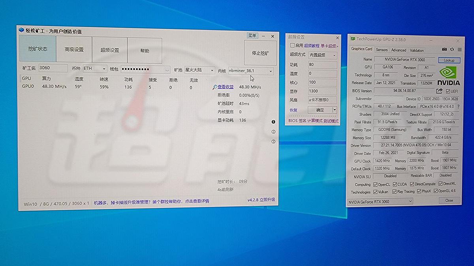Click the refresh icon in GPU-Z titlebar area

[x=452, y=49]
